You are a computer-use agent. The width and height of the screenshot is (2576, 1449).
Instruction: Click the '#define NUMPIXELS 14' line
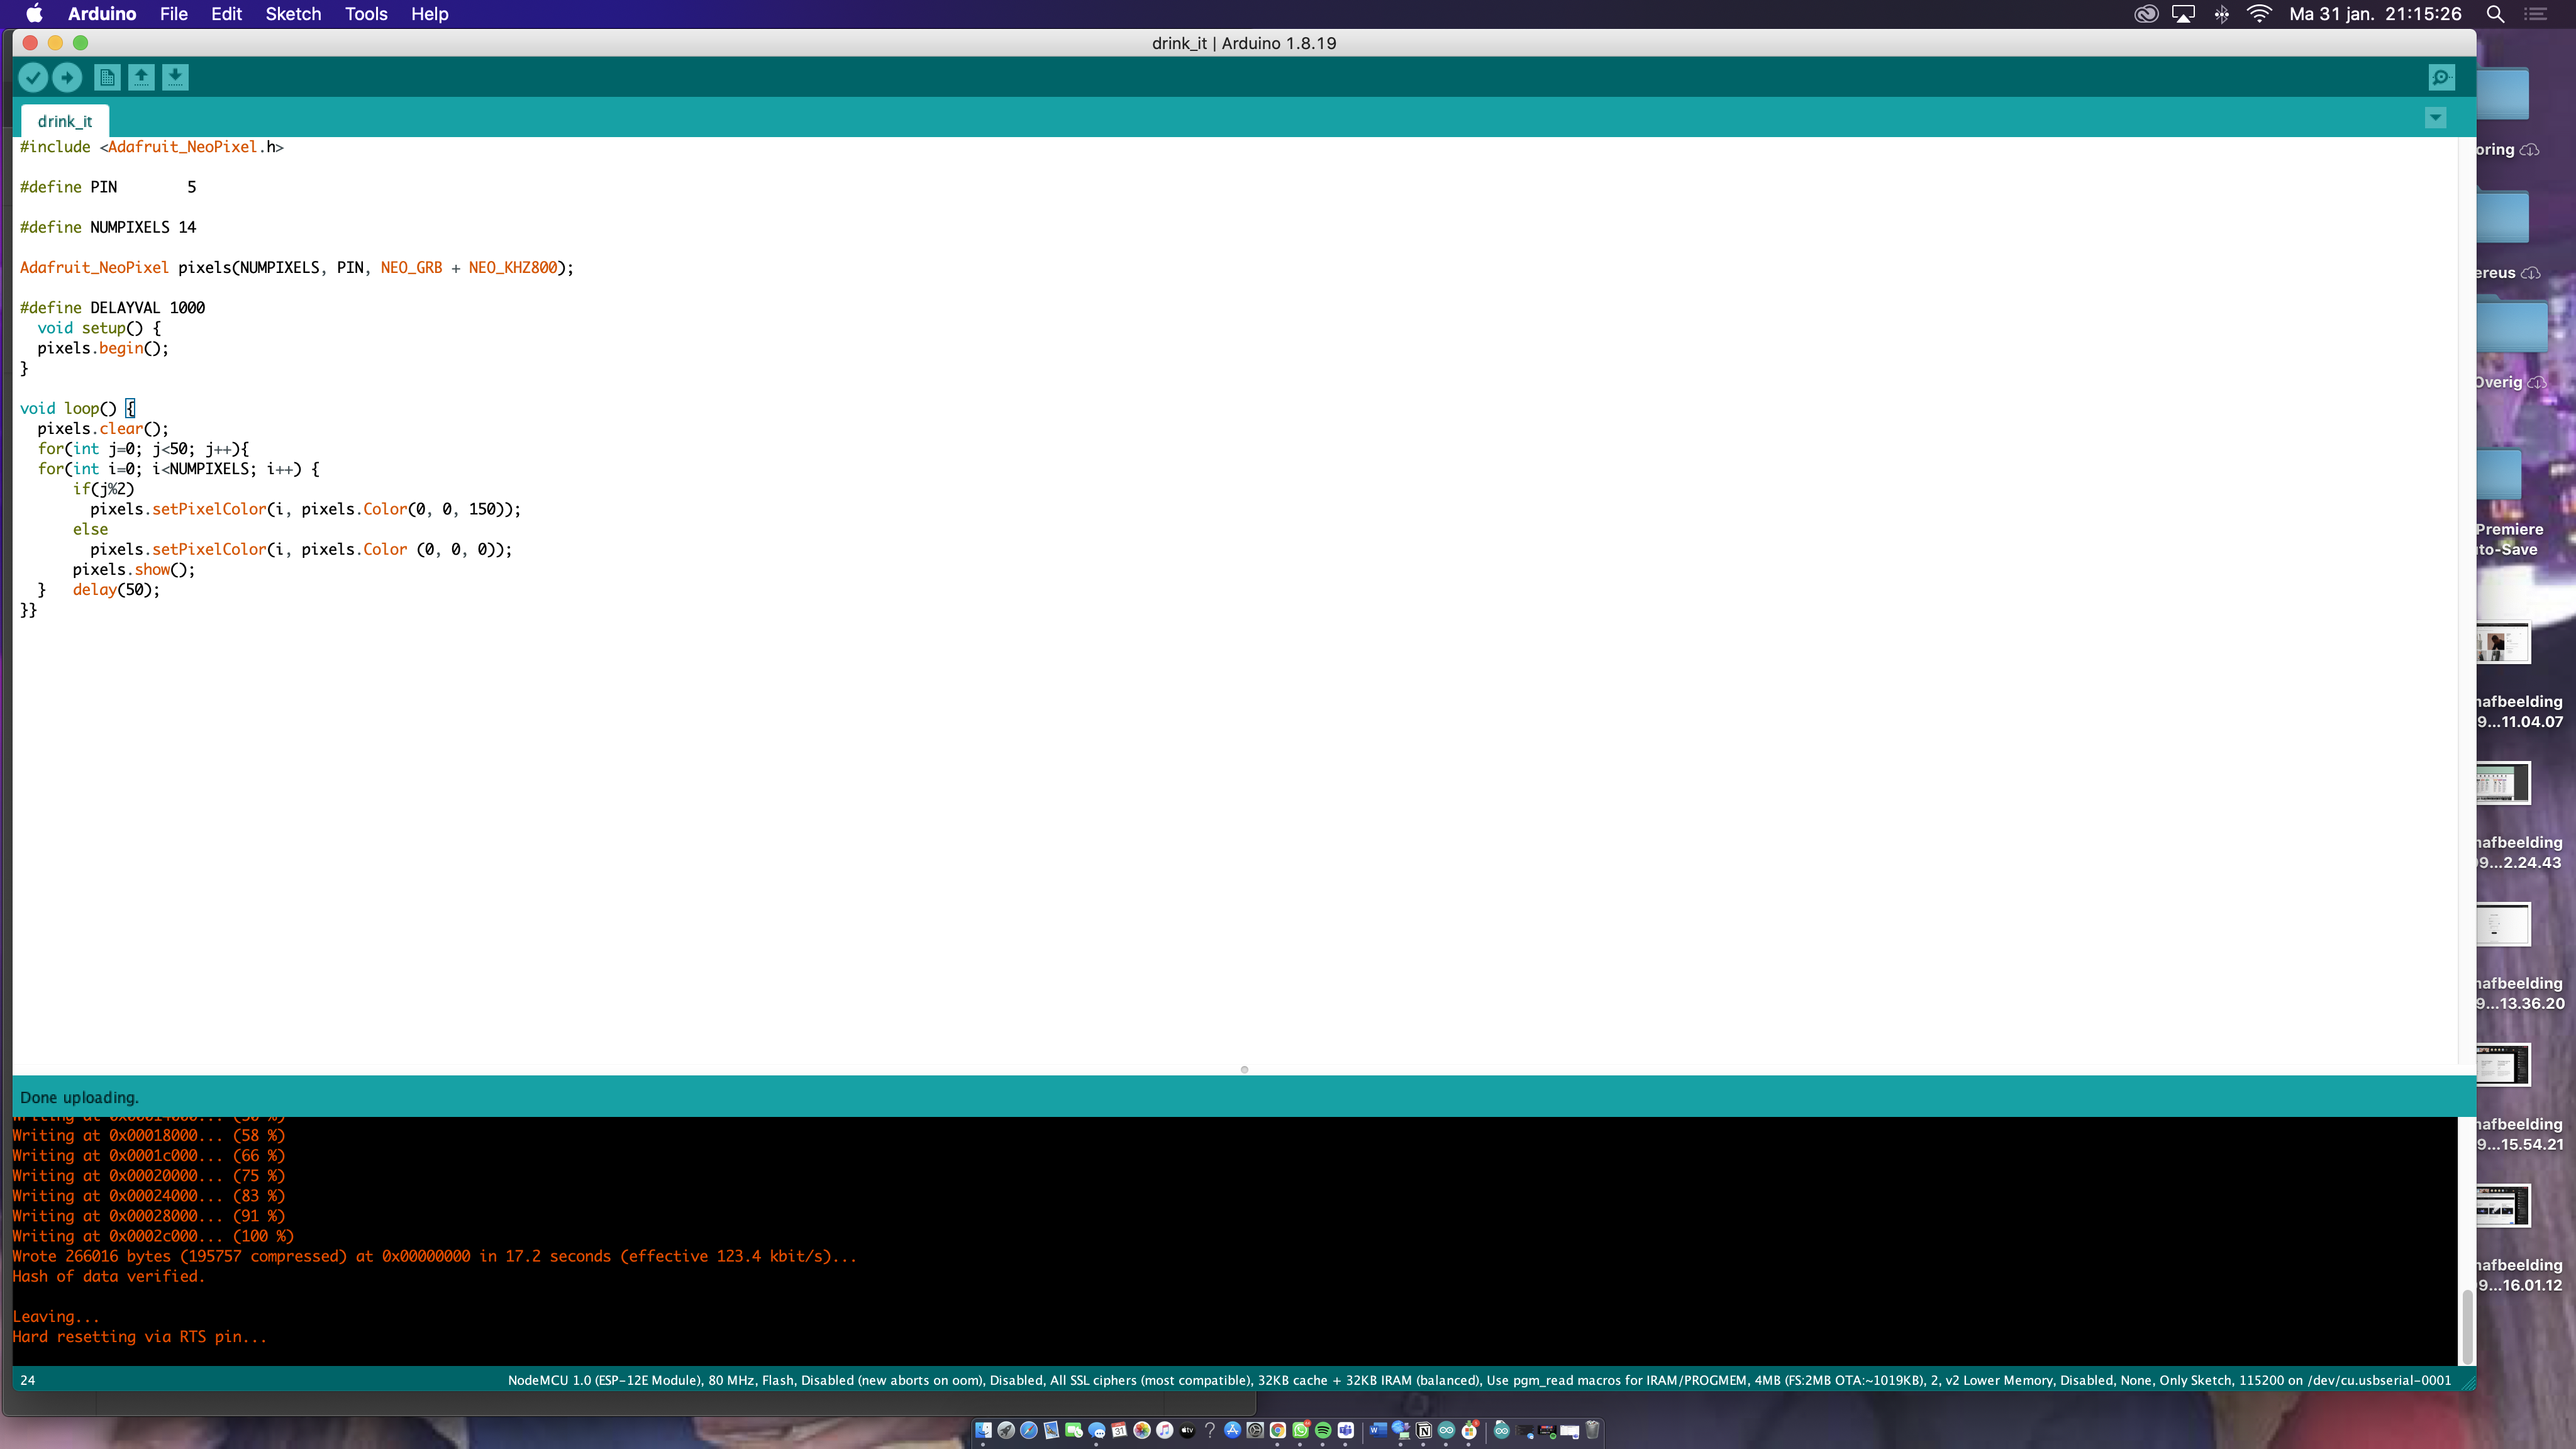(x=108, y=227)
